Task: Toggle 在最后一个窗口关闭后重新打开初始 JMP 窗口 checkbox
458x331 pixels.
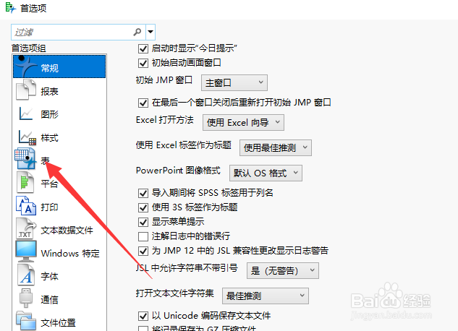Action: 143,103
